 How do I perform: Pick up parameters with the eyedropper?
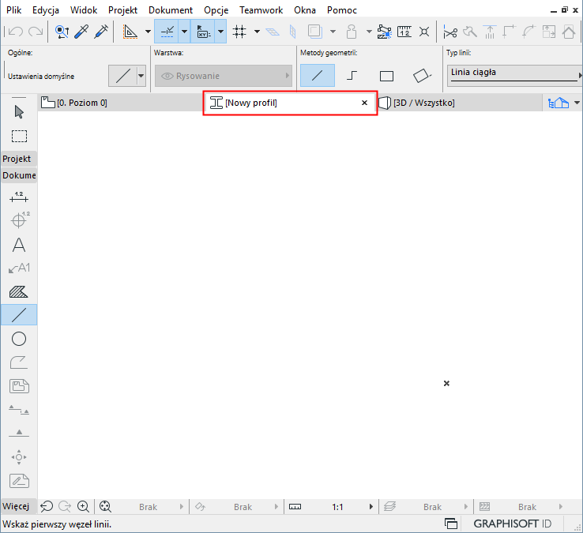tap(81, 32)
